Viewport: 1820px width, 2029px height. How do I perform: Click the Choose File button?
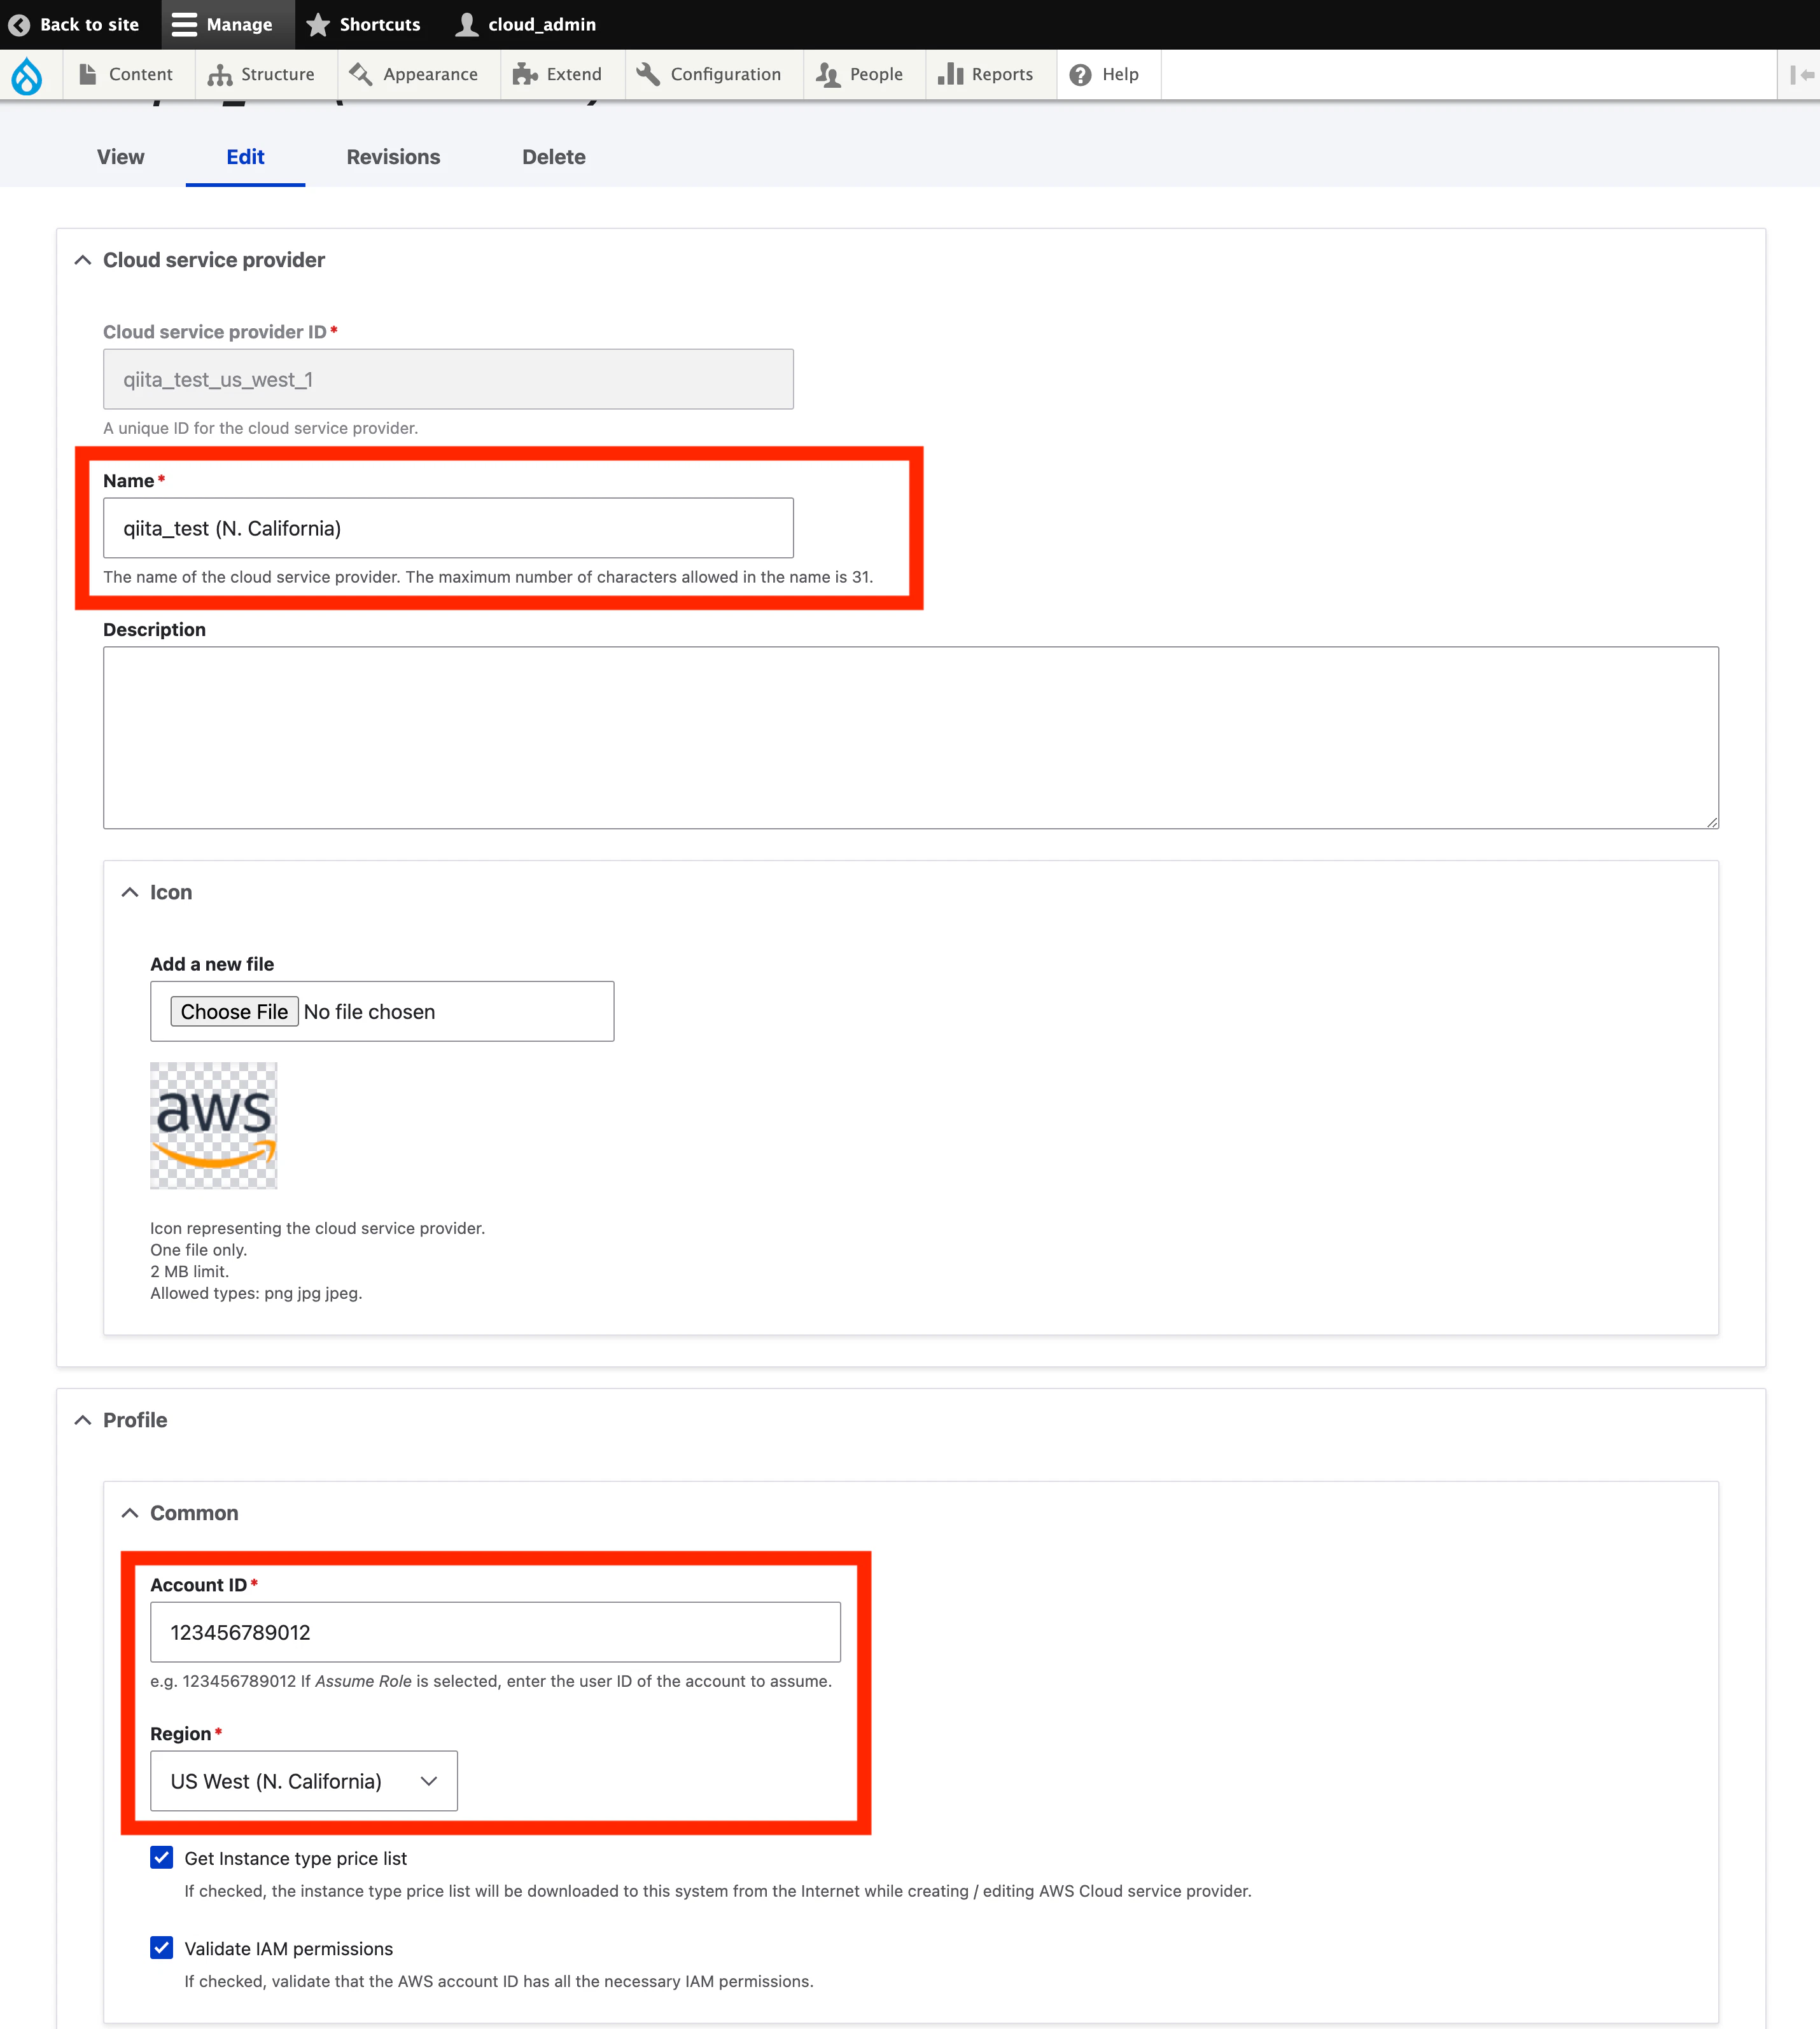click(234, 1011)
